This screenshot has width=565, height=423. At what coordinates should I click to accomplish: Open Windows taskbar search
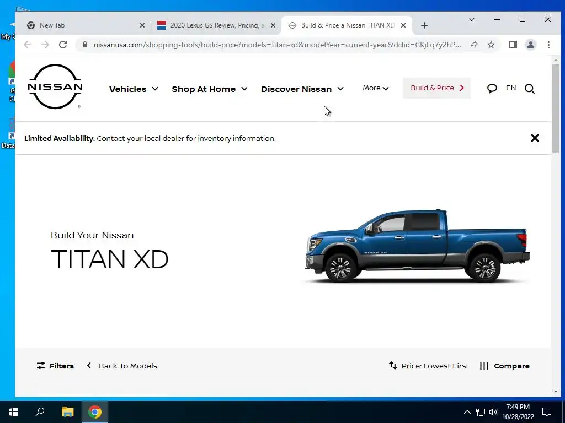tap(40, 412)
